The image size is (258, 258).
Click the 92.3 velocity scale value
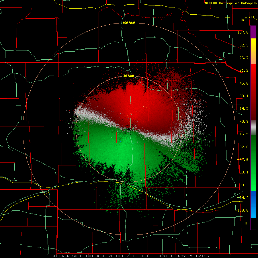[x=244, y=45]
